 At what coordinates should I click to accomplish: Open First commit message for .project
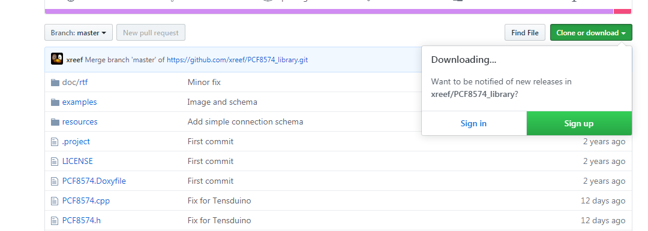[x=211, y=141]
